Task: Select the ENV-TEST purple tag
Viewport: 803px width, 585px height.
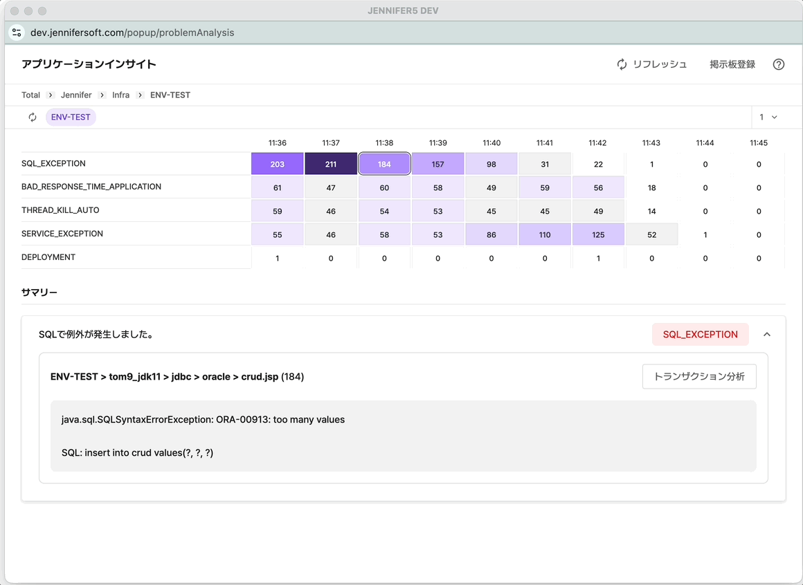Action: pos(71,118)
